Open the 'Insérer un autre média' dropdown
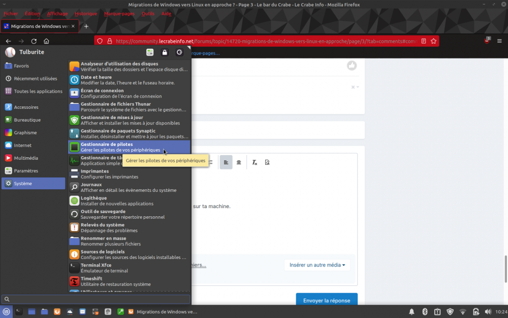508x318 pixels. (317, 265)
